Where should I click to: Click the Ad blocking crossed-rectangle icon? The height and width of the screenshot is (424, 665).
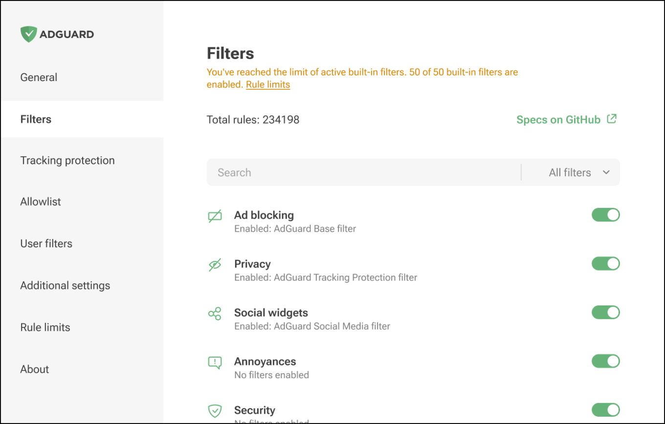coord(215,216)
